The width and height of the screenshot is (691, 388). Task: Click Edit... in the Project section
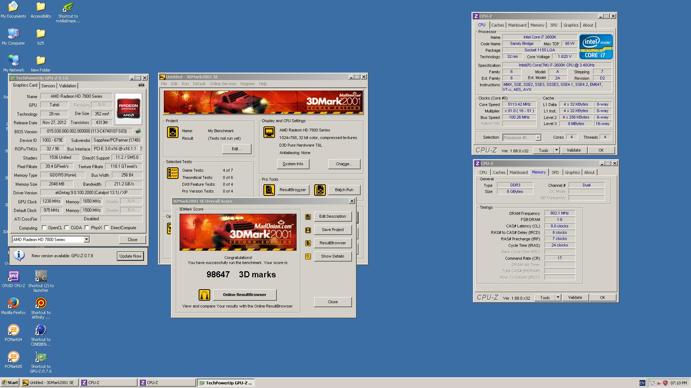click(236, 149)
